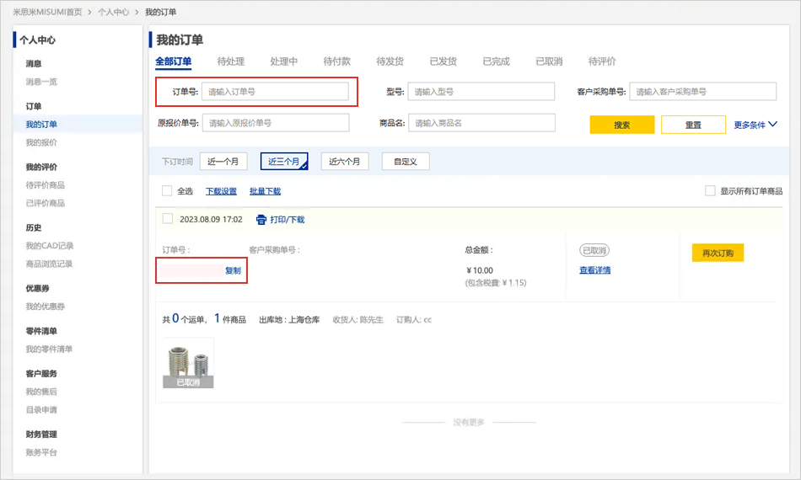Select 自定义 custom date range
Screen dimensions: 801x480
coord(411,162)
